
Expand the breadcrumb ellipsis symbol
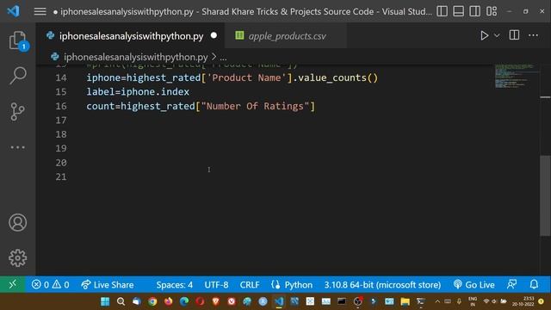223,58
